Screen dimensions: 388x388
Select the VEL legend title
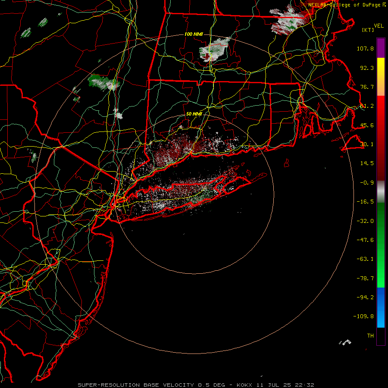[x=379, y=26]
